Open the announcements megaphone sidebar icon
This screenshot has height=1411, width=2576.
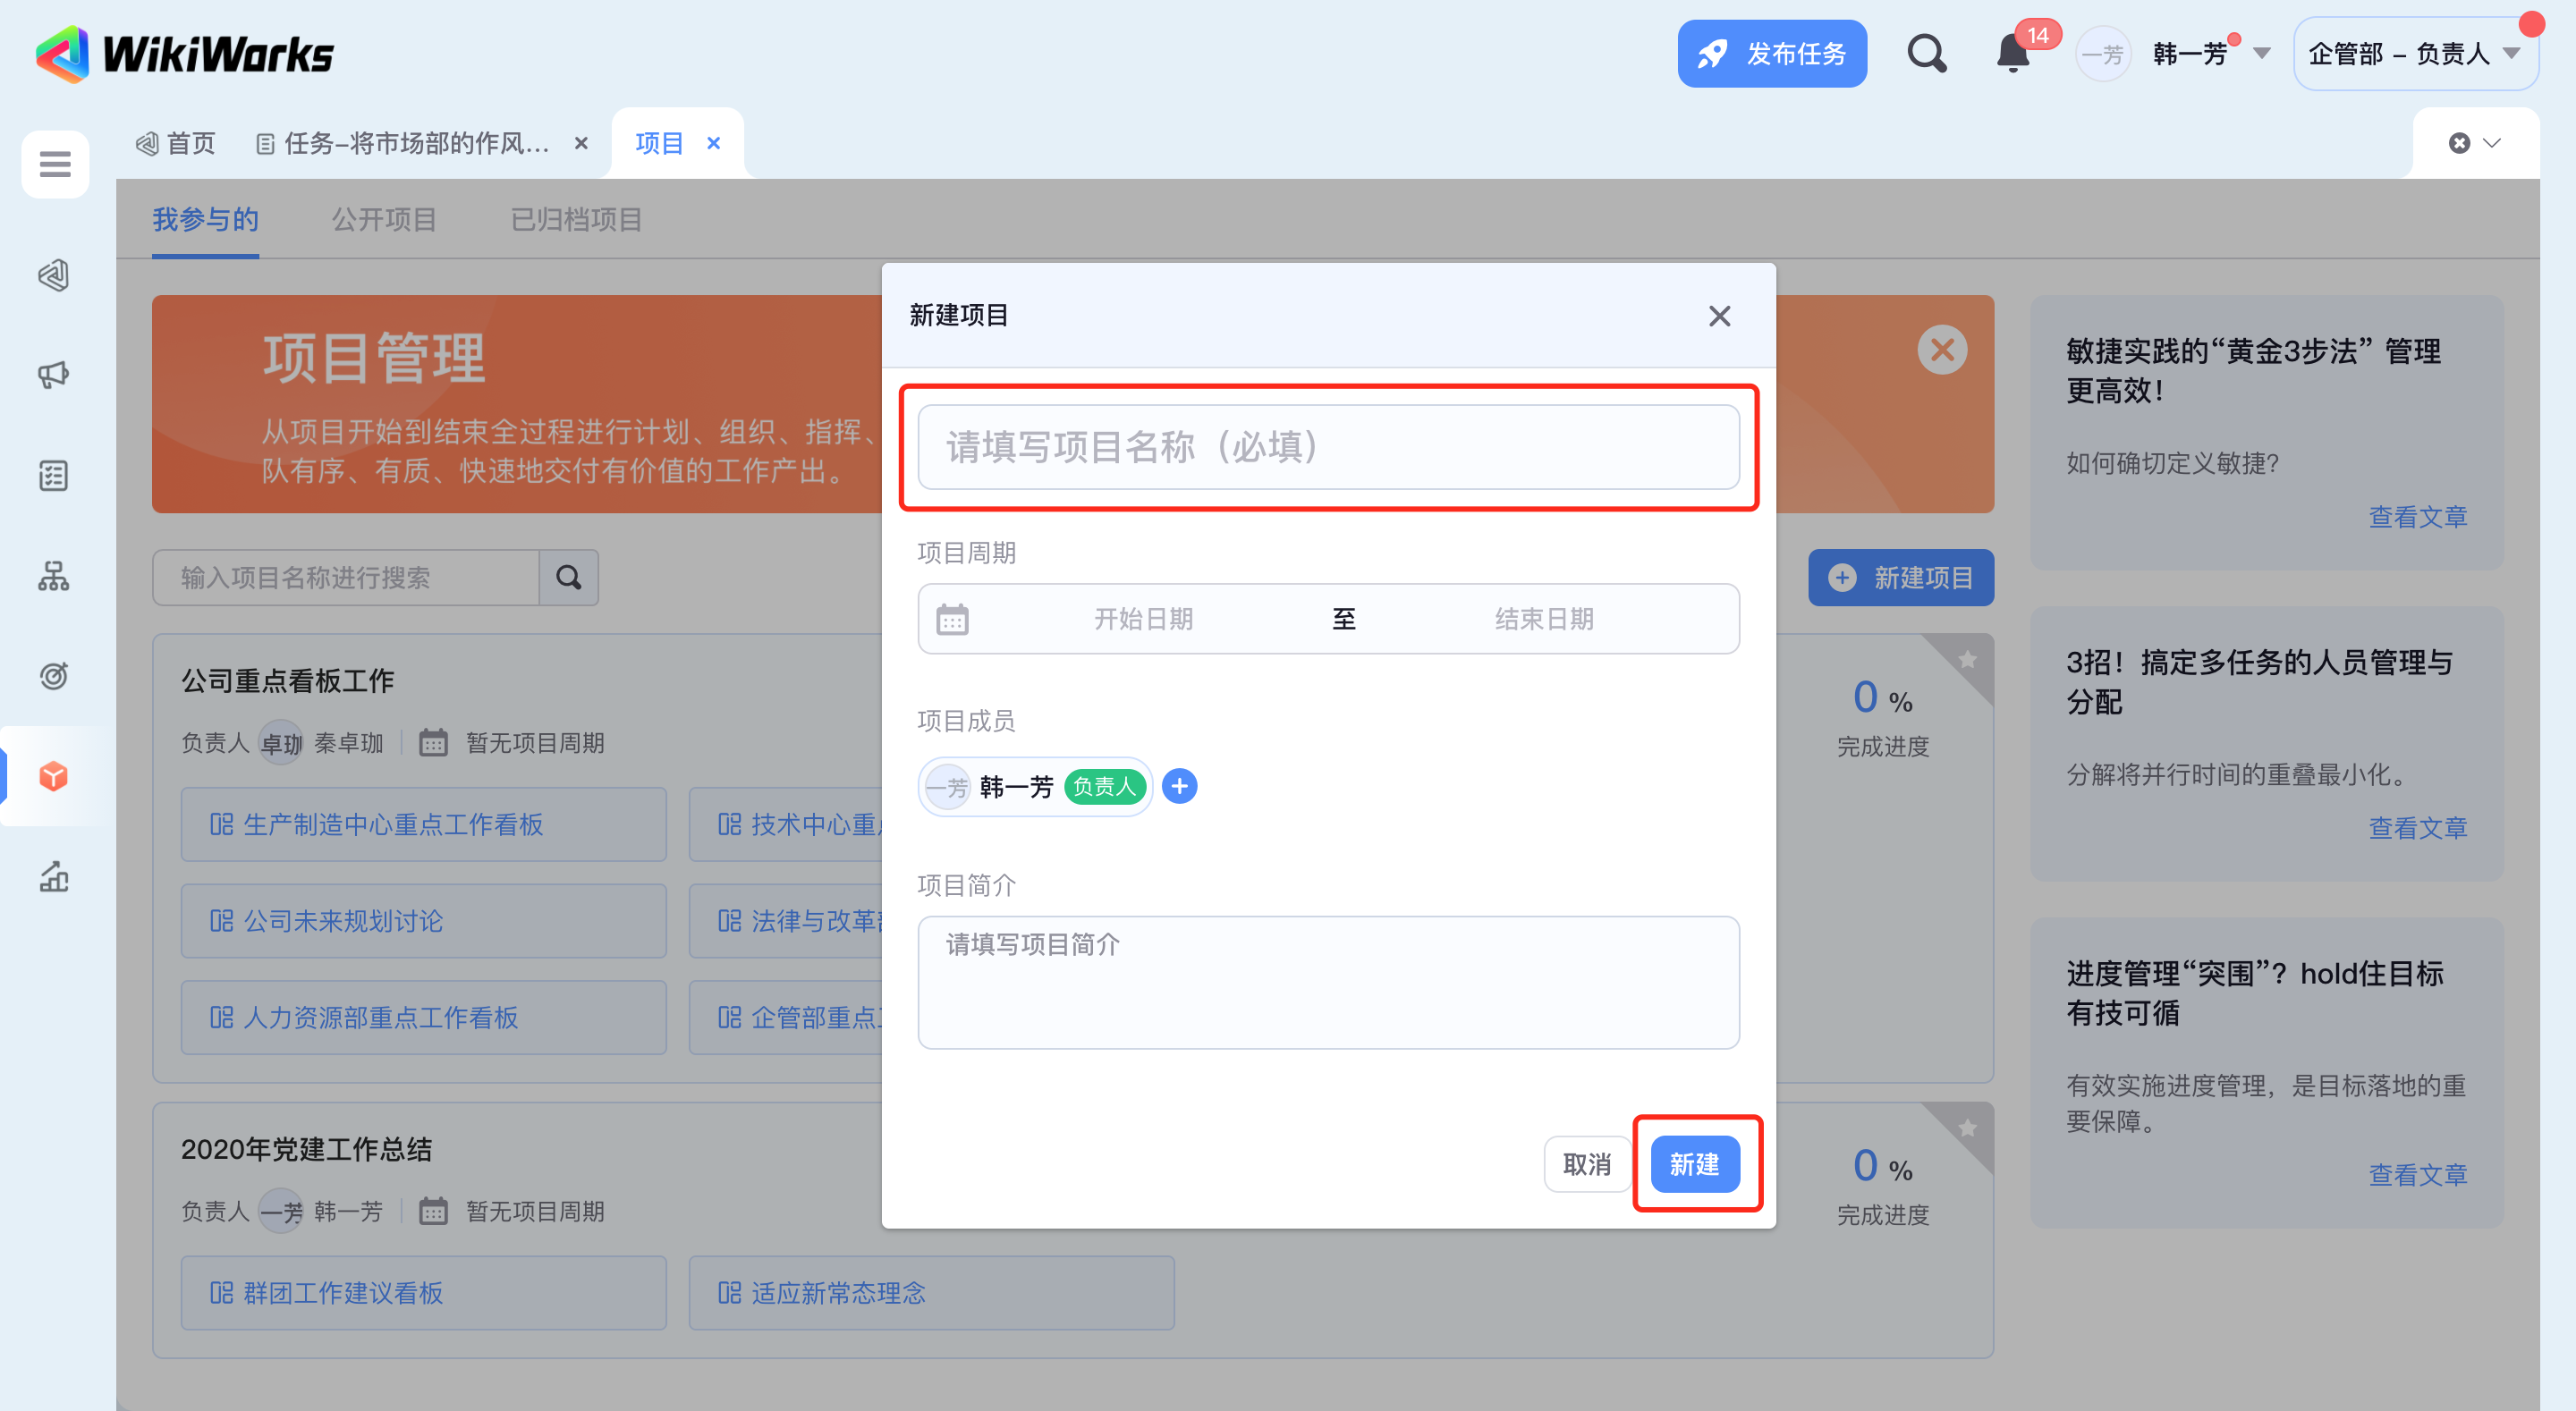click(54, 375)
